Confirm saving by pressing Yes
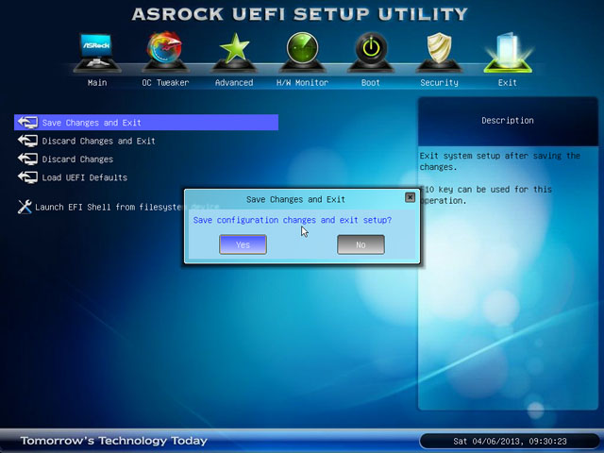 [x=243, y=244]
